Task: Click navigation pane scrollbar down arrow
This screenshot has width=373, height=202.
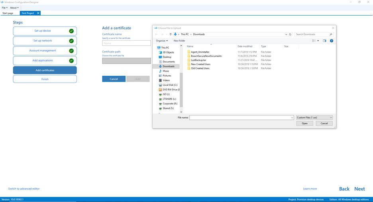Action: (181, 112)
